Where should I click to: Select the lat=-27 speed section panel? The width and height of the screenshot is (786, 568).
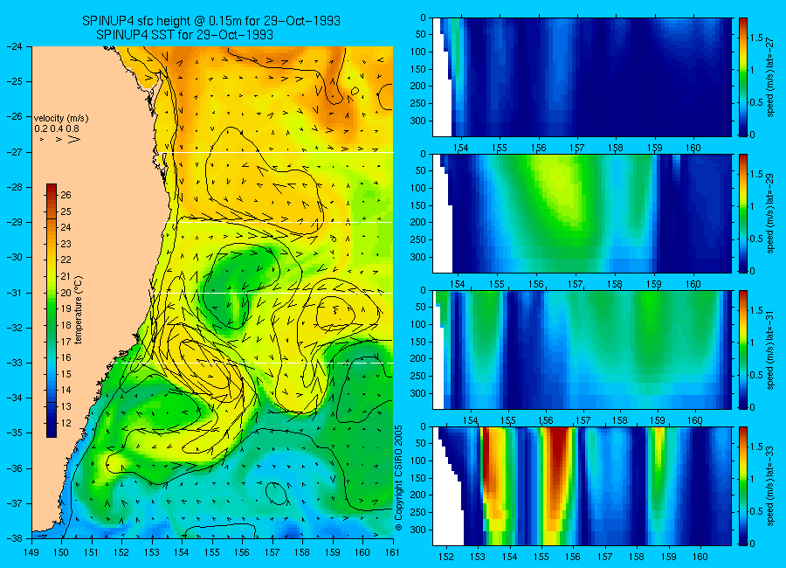pyautogui.click(x=582, y=77)
